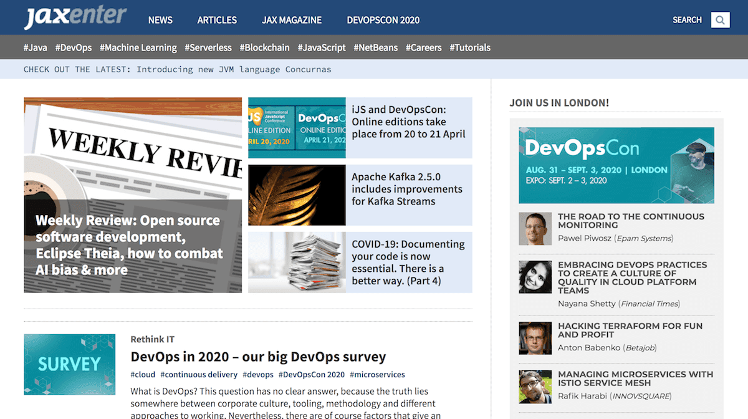Open the Survey thumbnail image

69,364
